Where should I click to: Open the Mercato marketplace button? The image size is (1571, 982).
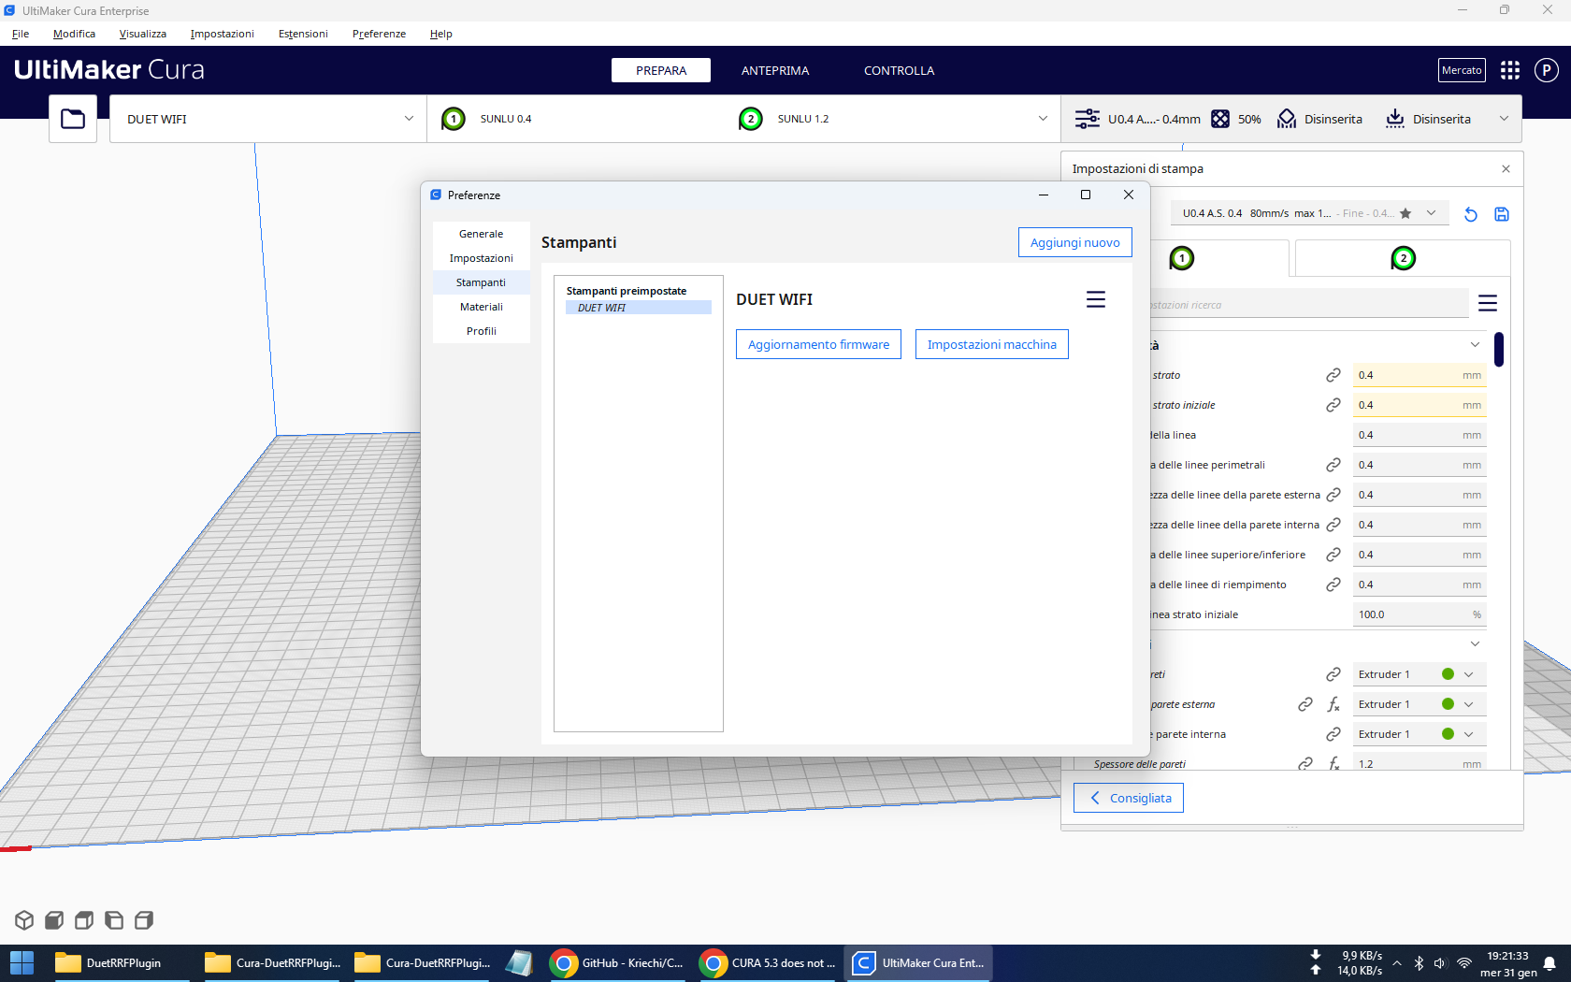click(x=1462, y=70)
